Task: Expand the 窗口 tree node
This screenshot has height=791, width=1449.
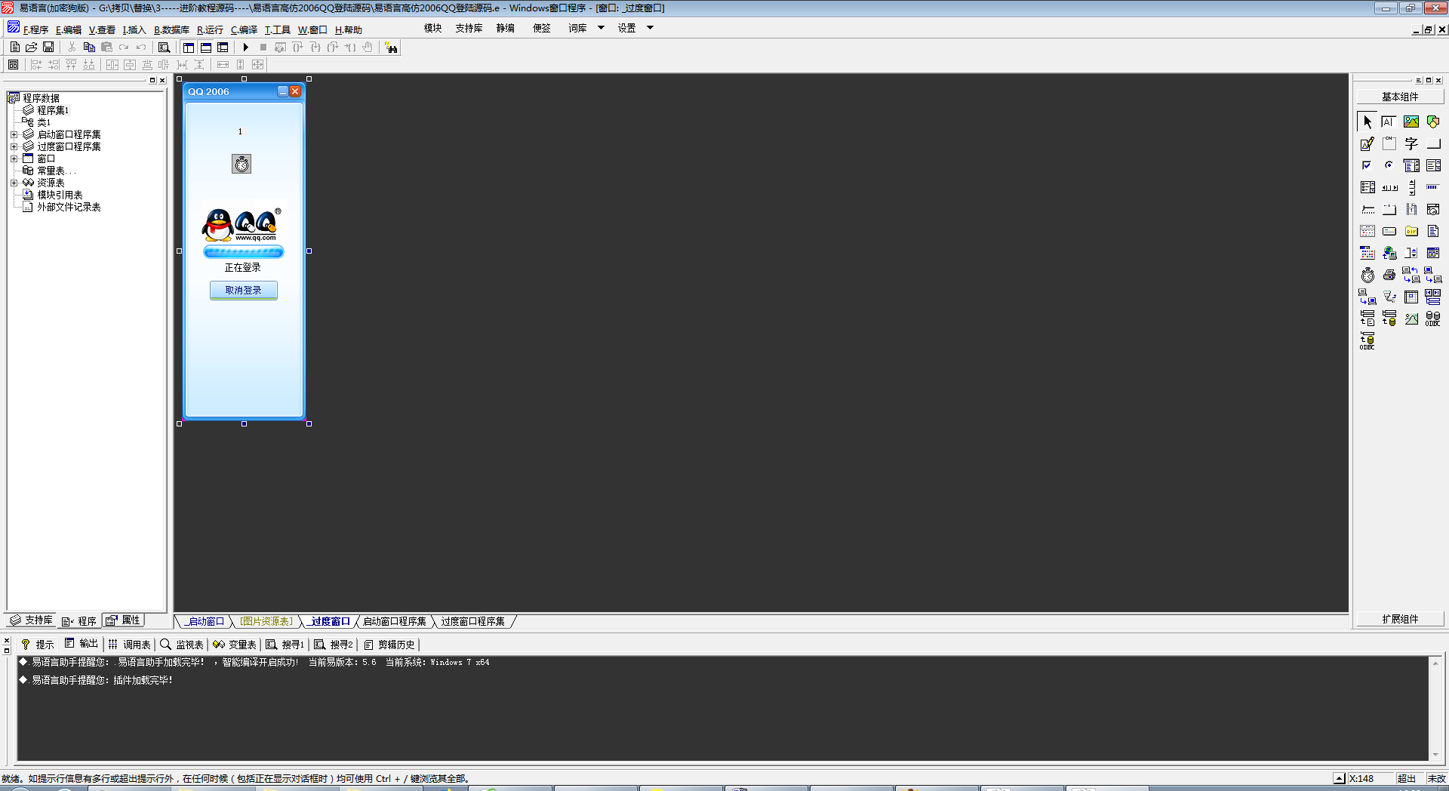Action: point(14,159)
